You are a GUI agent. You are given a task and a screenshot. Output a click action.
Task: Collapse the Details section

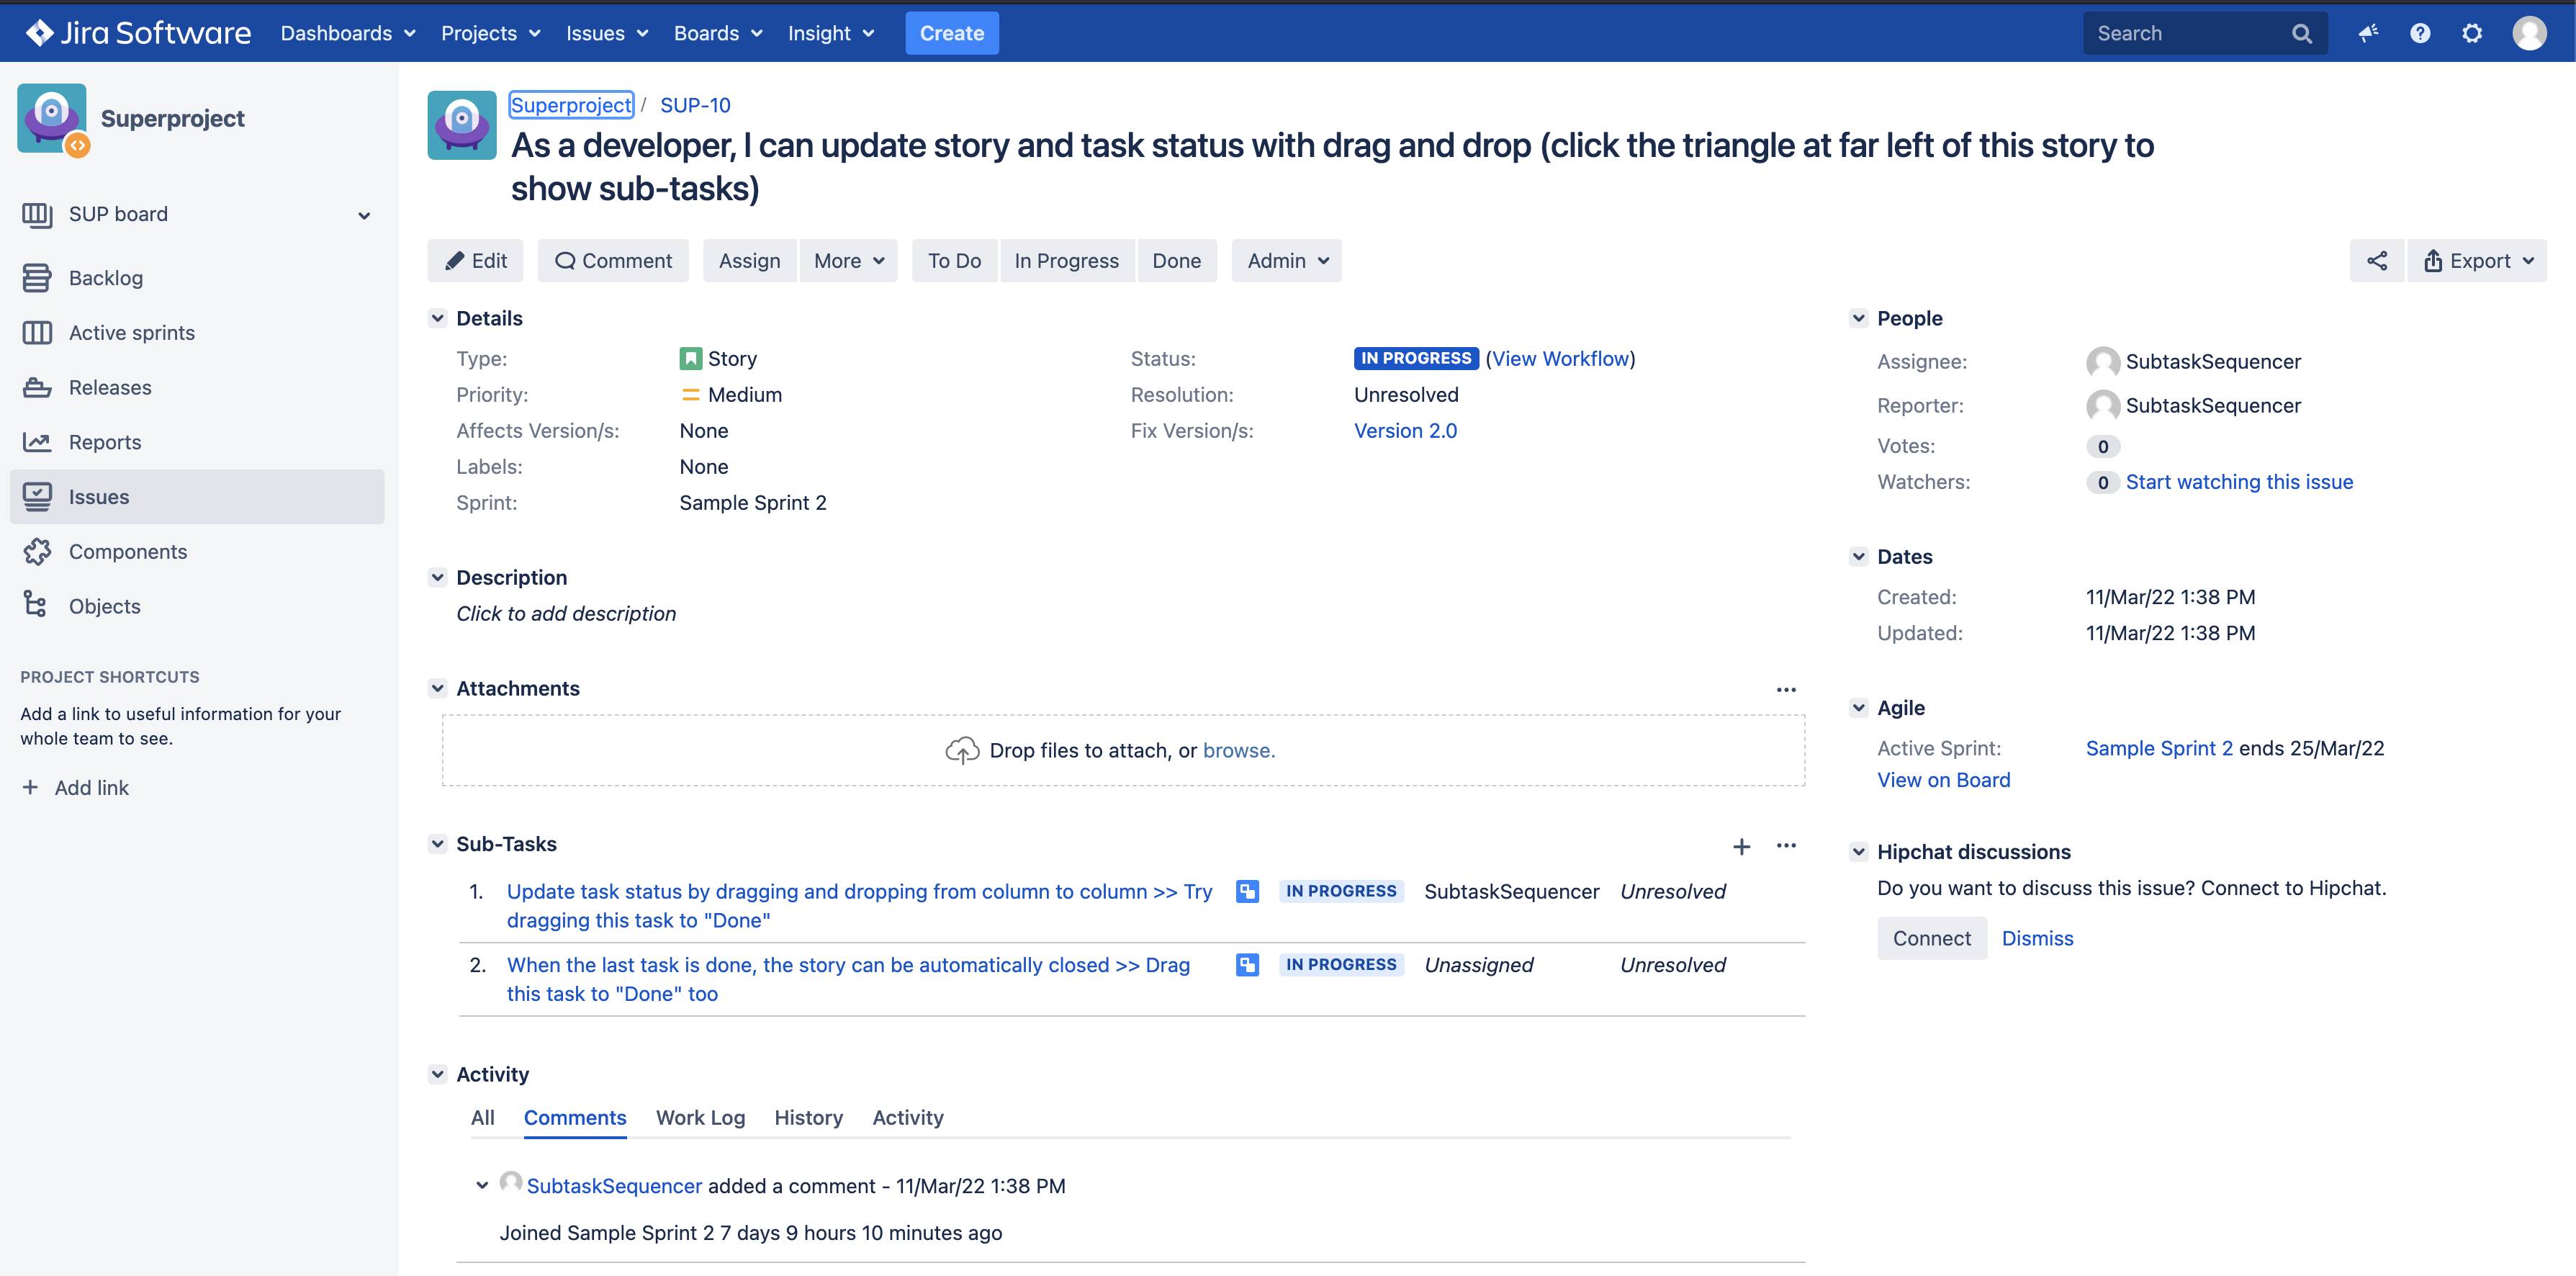click(437, 318)
